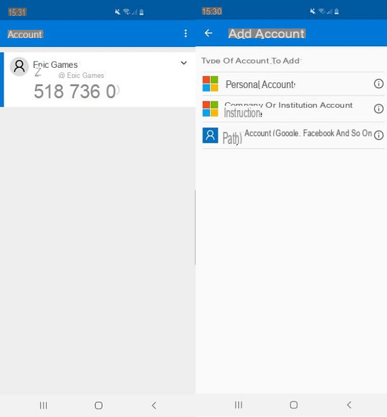Image resolution: width=387 pixels, height=417 pixels.
Task: Tap home button on left phone navigation bar
Action: click(x=98, y=406)
